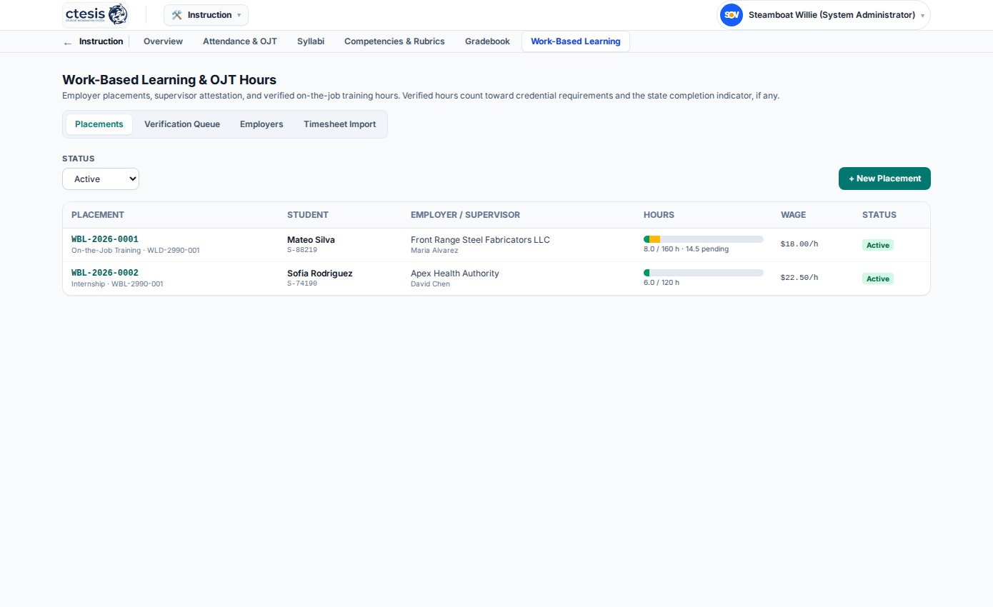Click the user avatar icon
The image size is (993, 607).
point(731,15)
